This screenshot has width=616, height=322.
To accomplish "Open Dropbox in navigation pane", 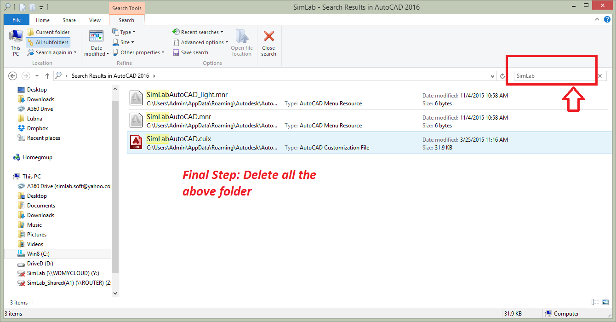I will [x=37, y=128].
